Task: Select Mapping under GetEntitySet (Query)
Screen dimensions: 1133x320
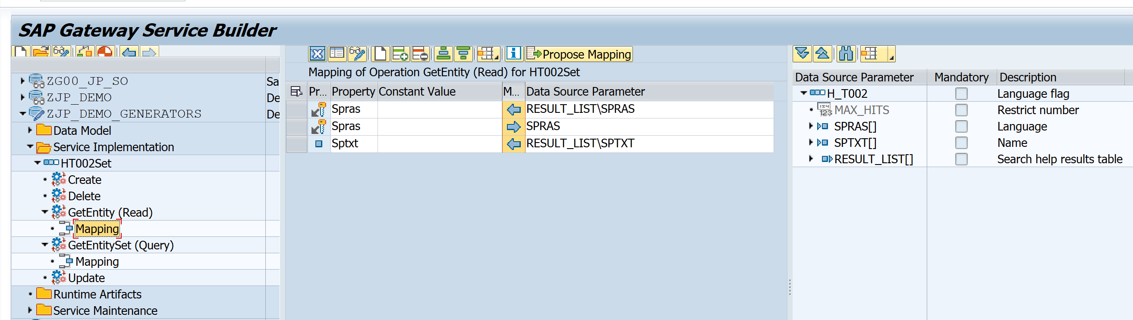Action: pyautogui.click(x=97, y=261)
